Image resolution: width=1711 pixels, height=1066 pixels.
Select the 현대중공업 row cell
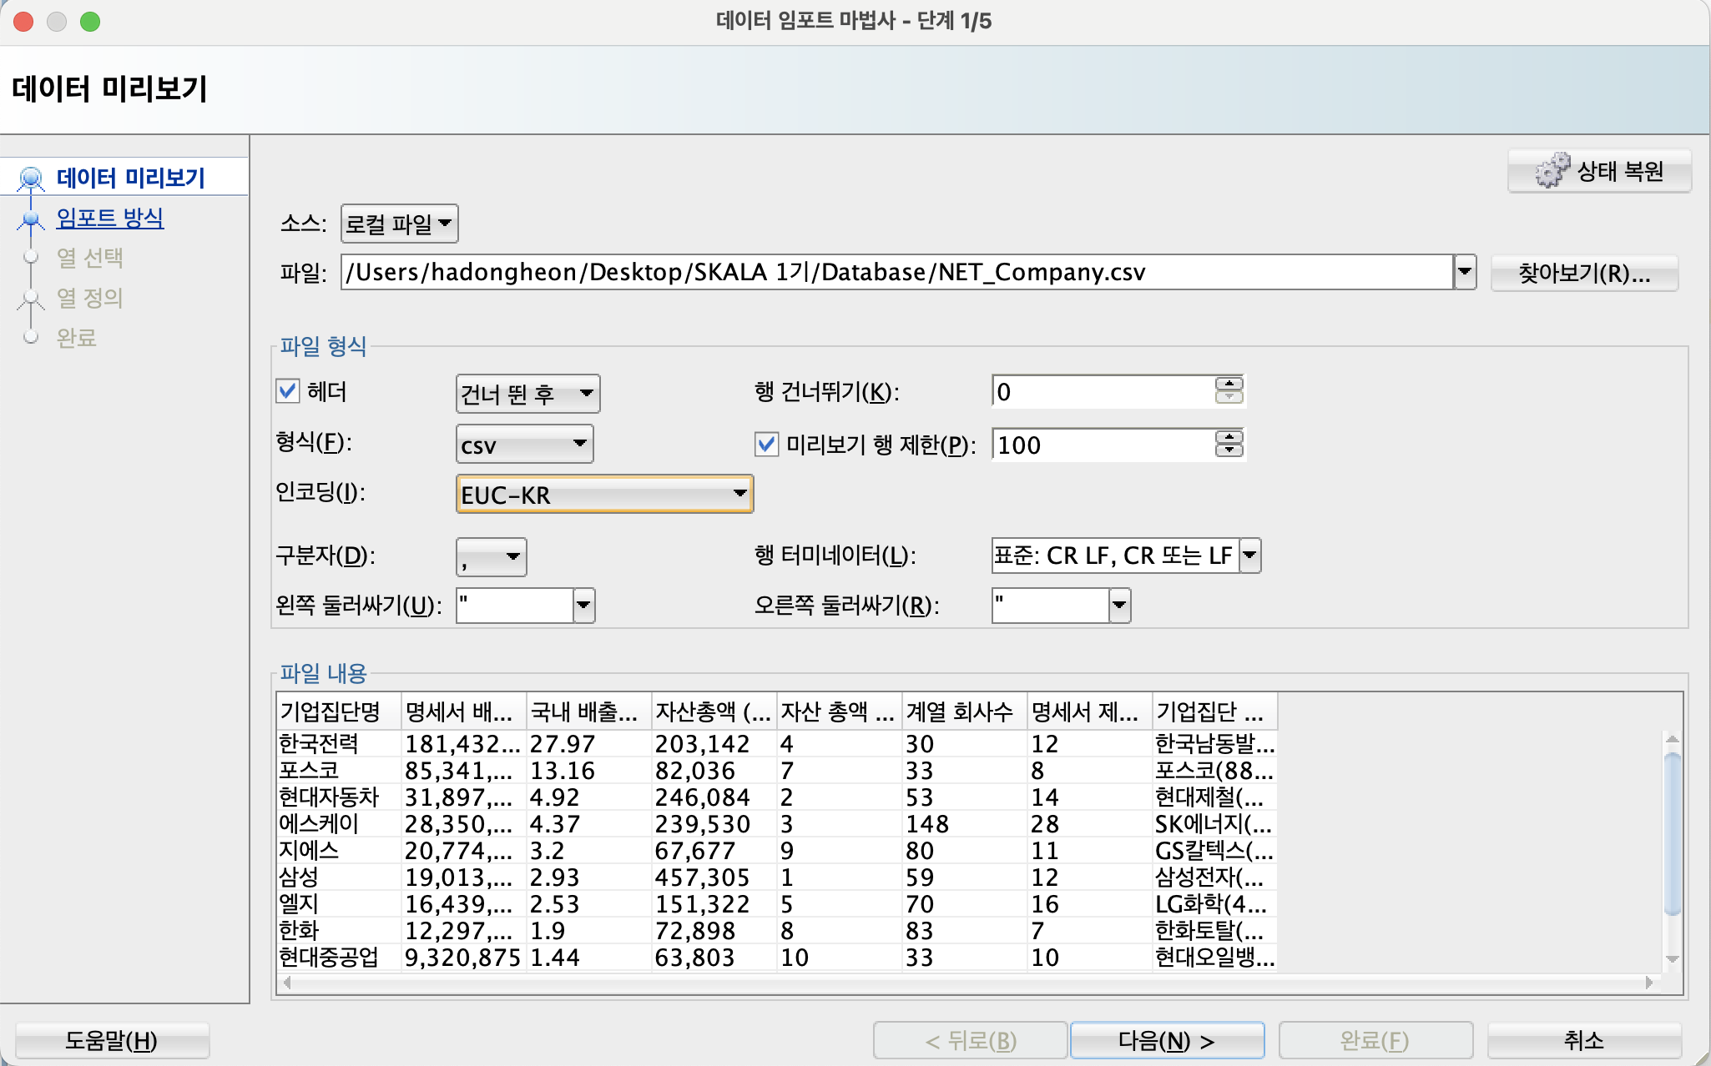[x=339, y=957]
